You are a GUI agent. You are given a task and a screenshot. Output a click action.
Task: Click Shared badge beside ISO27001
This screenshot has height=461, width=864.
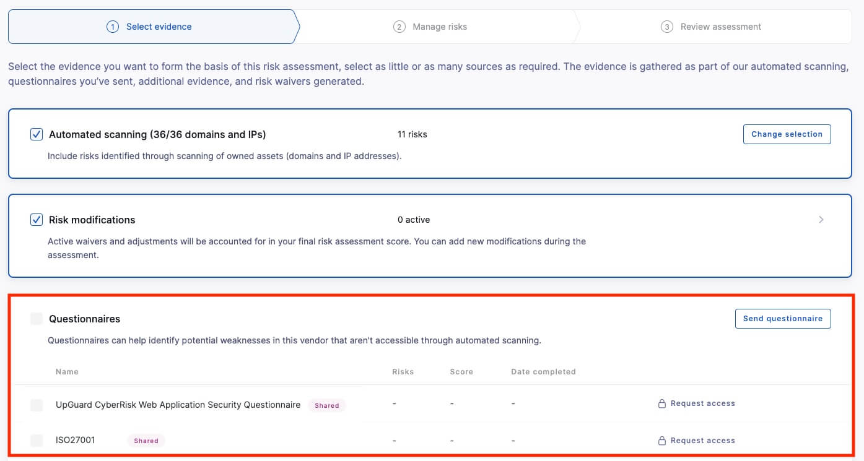tap(146, 441)
